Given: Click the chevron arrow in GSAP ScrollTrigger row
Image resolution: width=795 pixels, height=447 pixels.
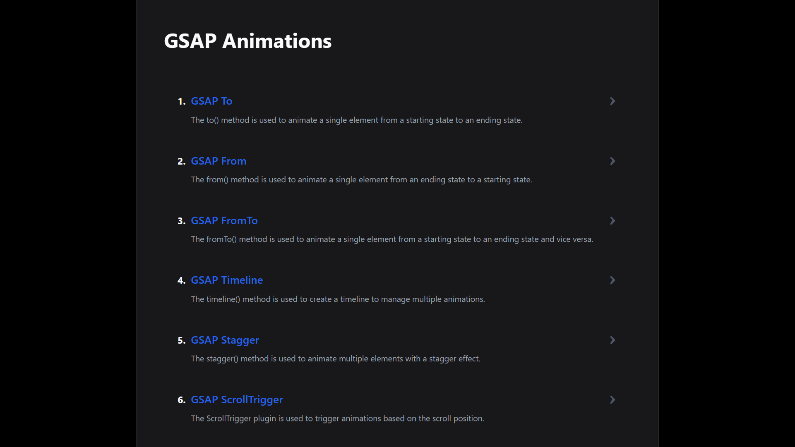Looking at the screenshot, I should [x=612, y=400].
